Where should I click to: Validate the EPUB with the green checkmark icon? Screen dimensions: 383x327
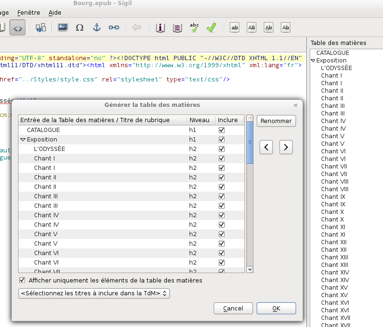point(211,27)
